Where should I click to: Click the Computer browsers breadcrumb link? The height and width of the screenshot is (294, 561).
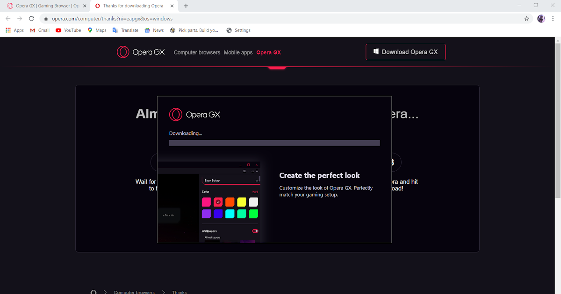pos(134,292)
